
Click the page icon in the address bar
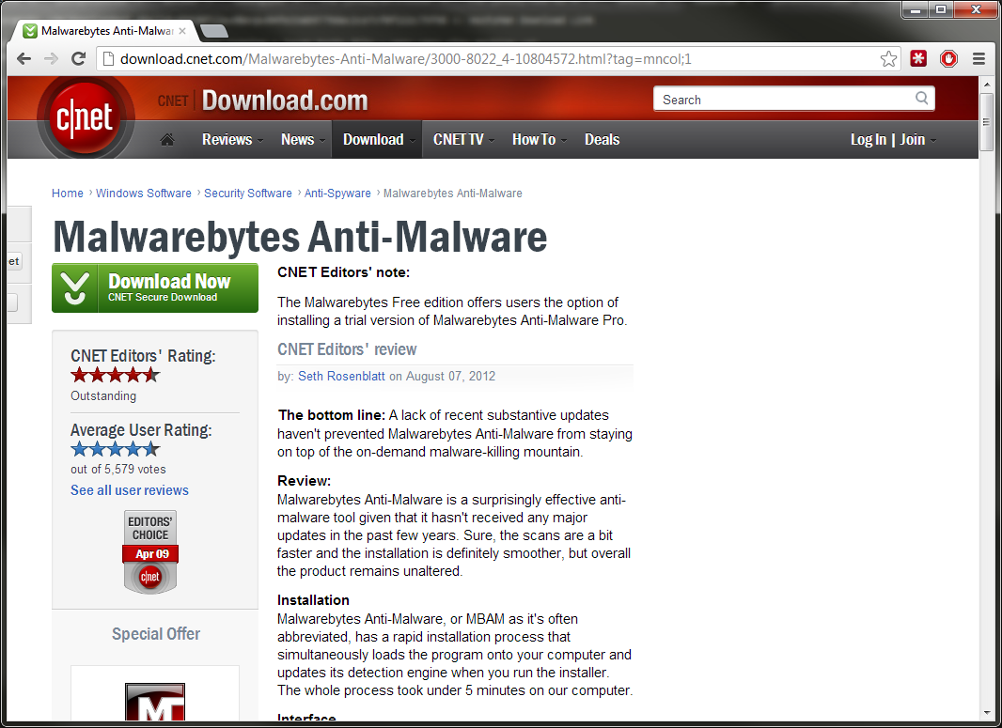click(109, 59)
